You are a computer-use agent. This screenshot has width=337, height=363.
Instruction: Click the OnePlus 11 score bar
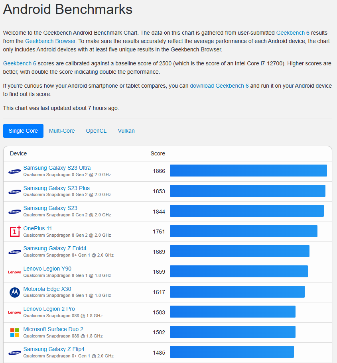[244, 231]
